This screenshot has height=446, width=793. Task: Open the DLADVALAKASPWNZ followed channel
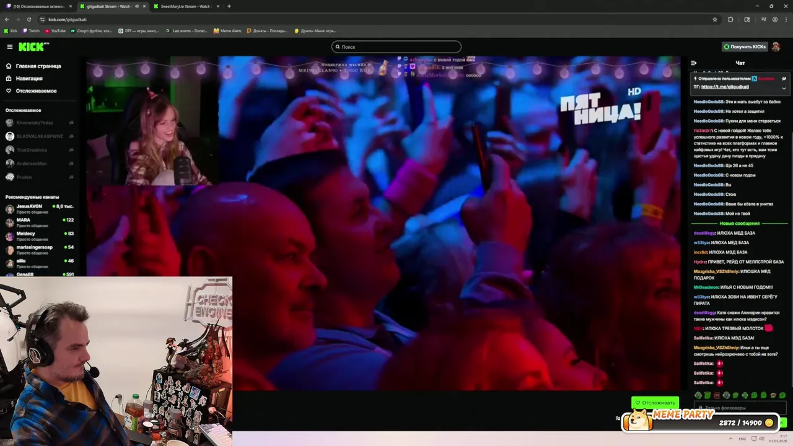tap(40, 136)
